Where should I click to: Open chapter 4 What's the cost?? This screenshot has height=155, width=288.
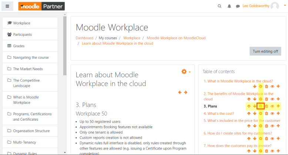219,113
